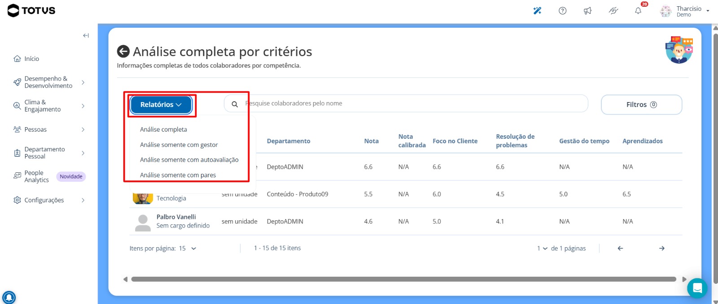The height and width of the screenshot is (304, 718).
Task: Expand Desempenho & Desenvolvimento menu
Action: coord(49,82)
